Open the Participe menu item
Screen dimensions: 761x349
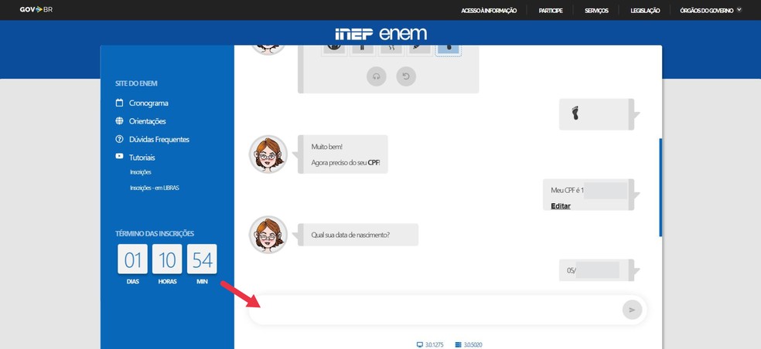pos(551,10)
